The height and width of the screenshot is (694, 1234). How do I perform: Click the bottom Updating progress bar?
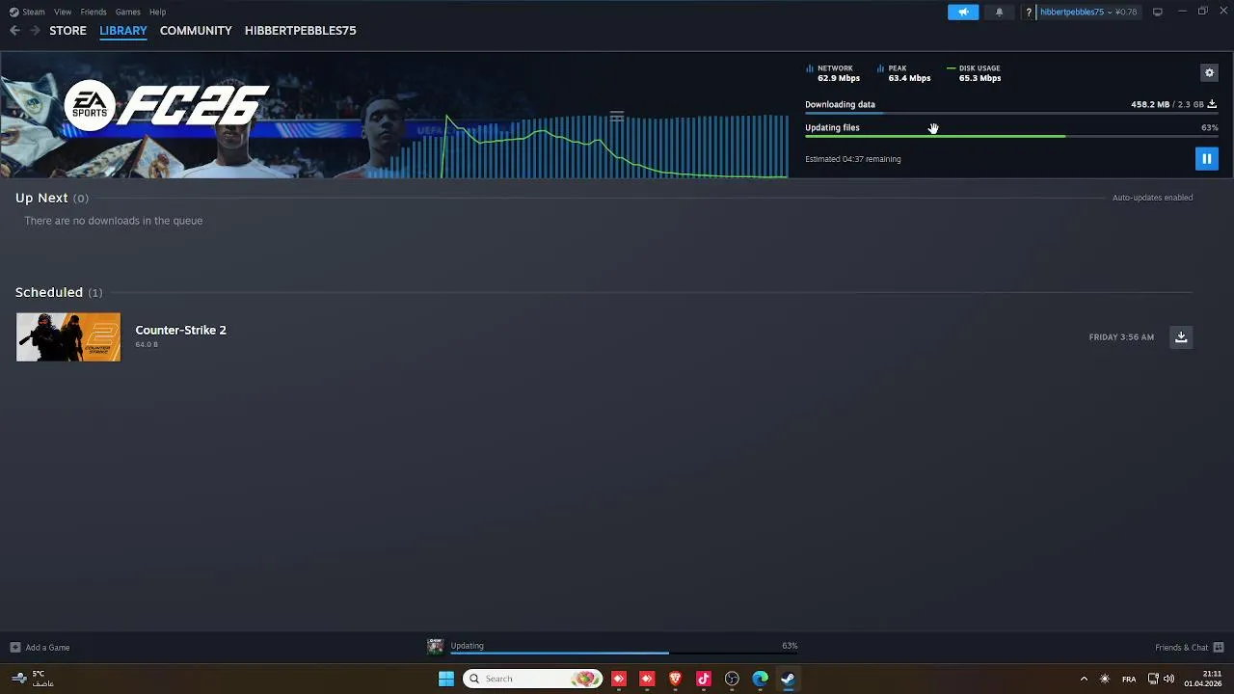point(624,654)
